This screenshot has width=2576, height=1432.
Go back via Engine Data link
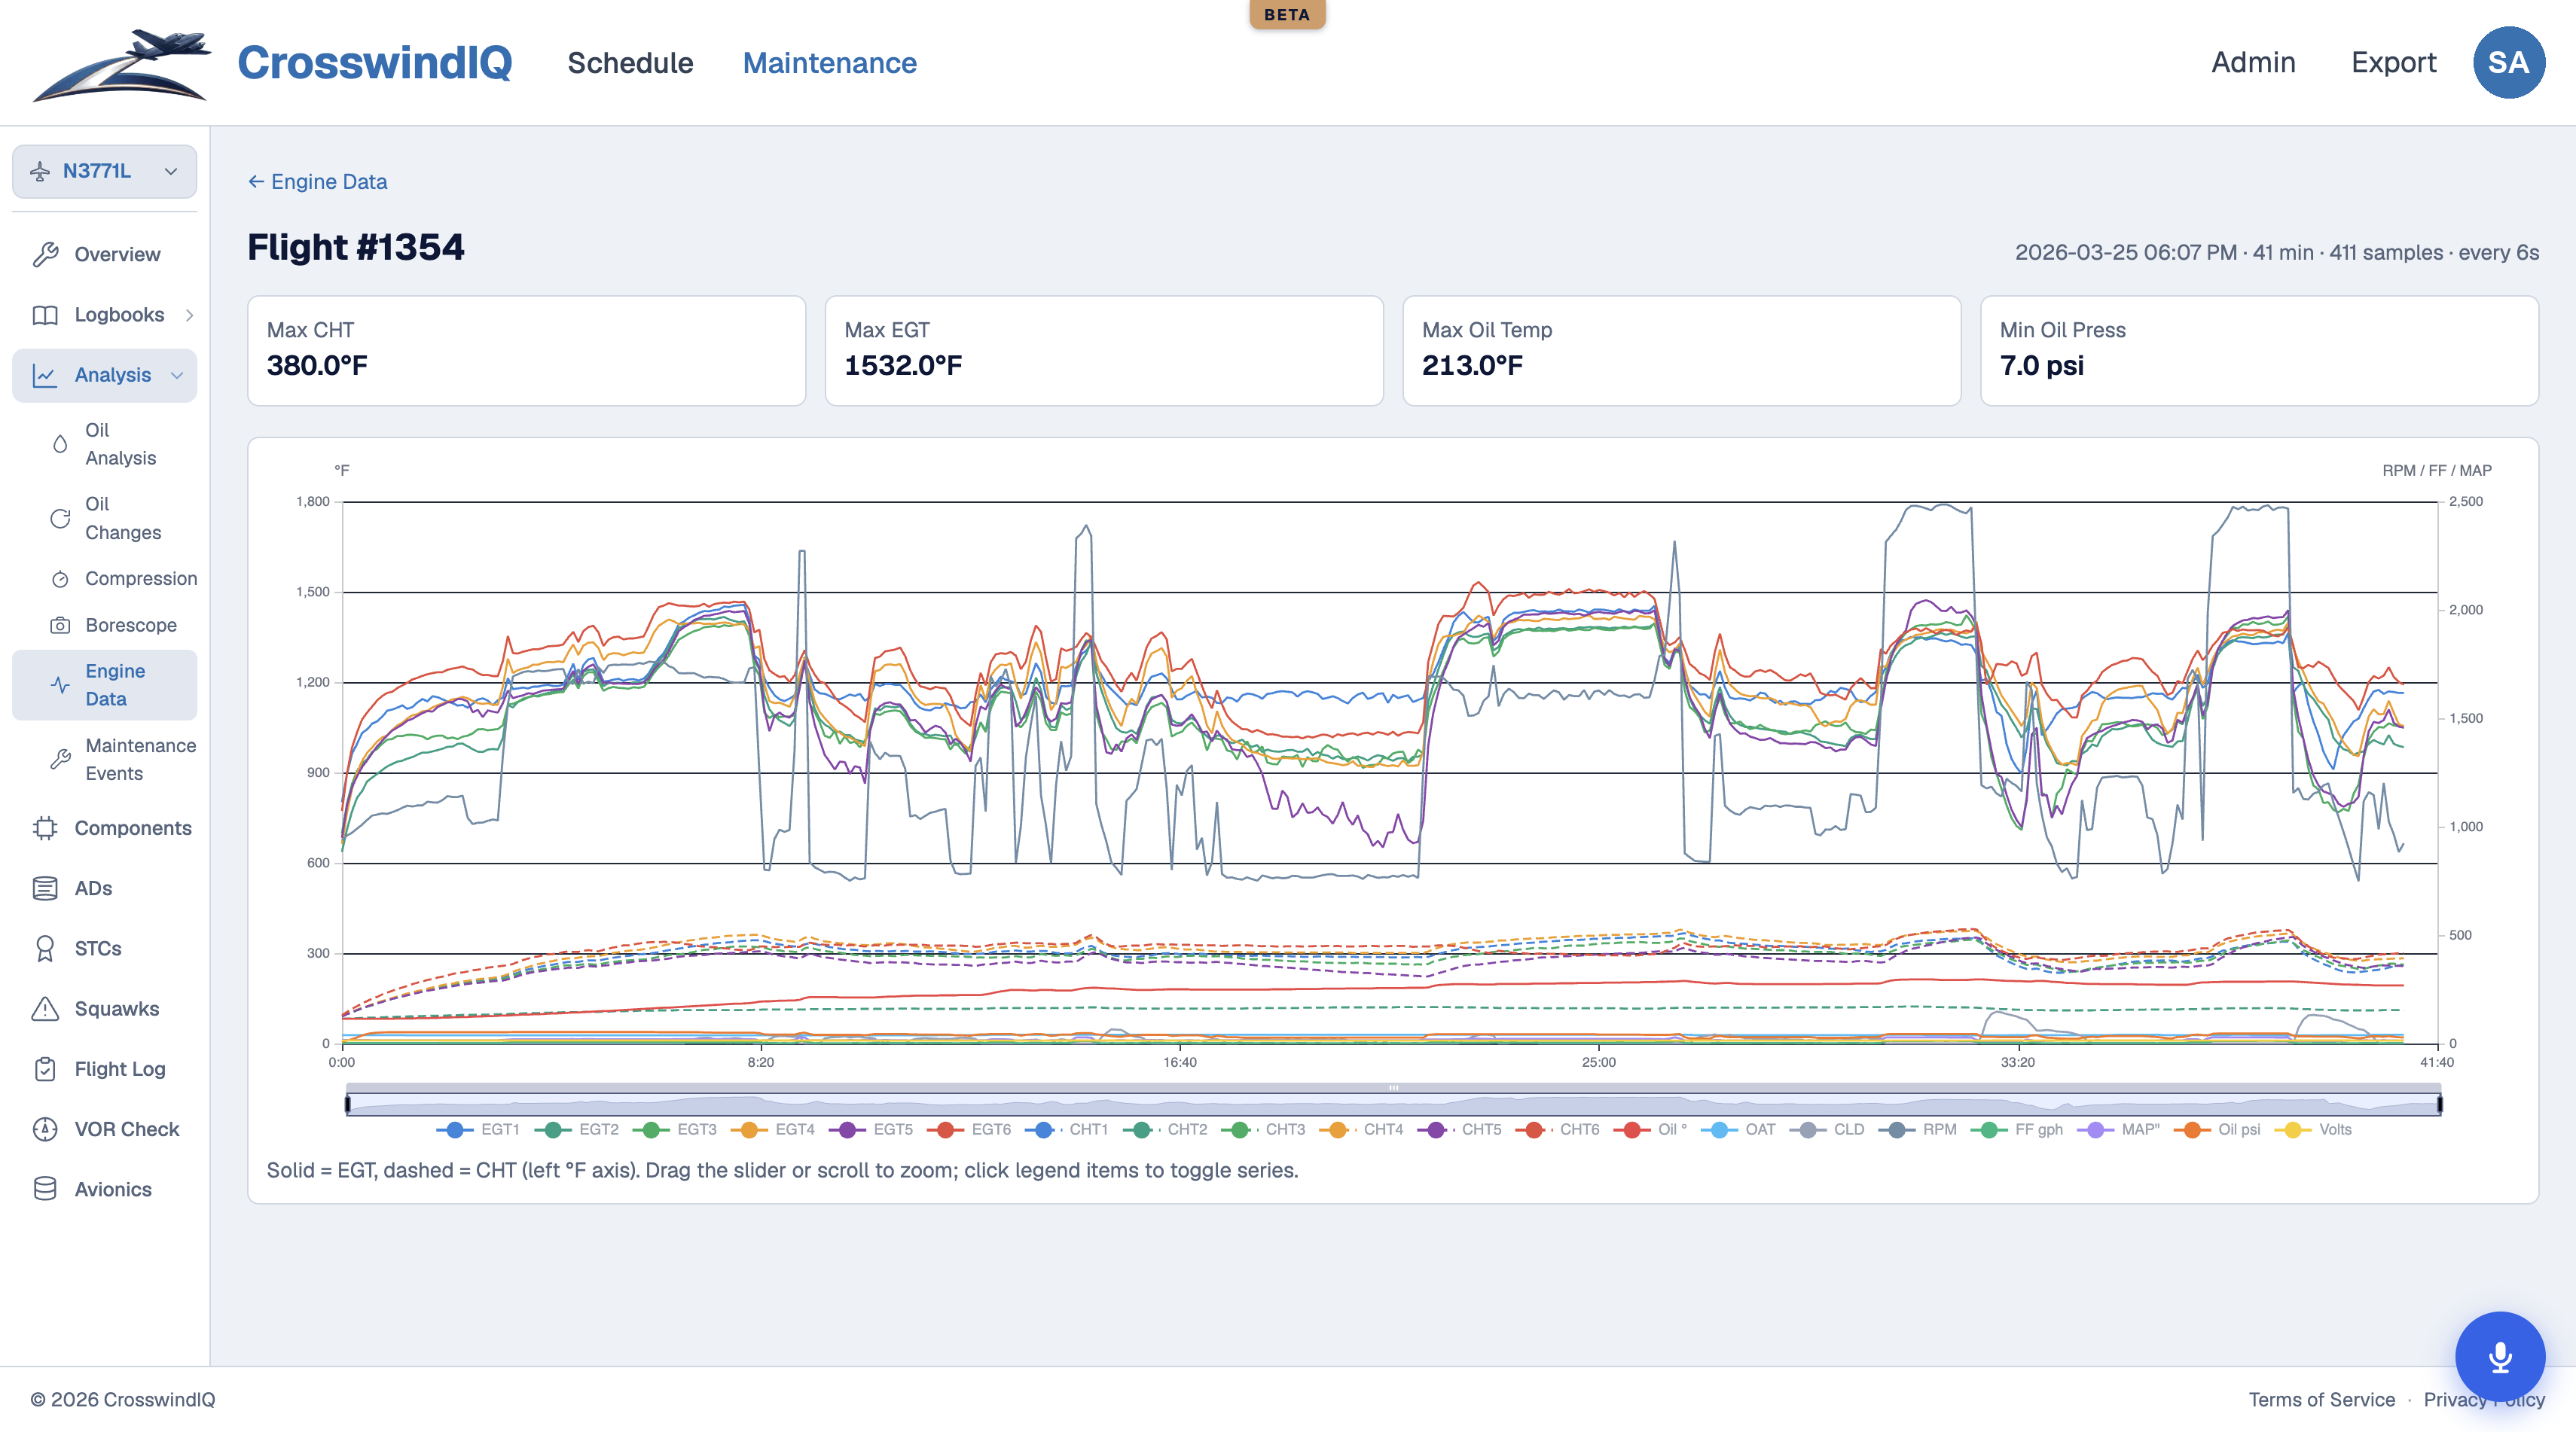[317, 182]
